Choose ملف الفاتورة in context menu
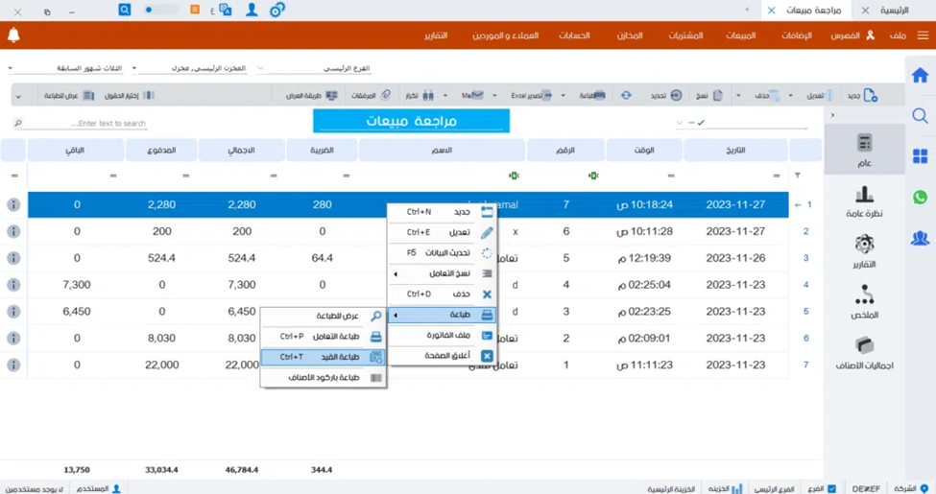 pyautogui.click(x=442, y=336)
